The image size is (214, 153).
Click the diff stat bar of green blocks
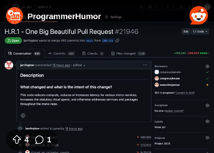tap(204, 53)
